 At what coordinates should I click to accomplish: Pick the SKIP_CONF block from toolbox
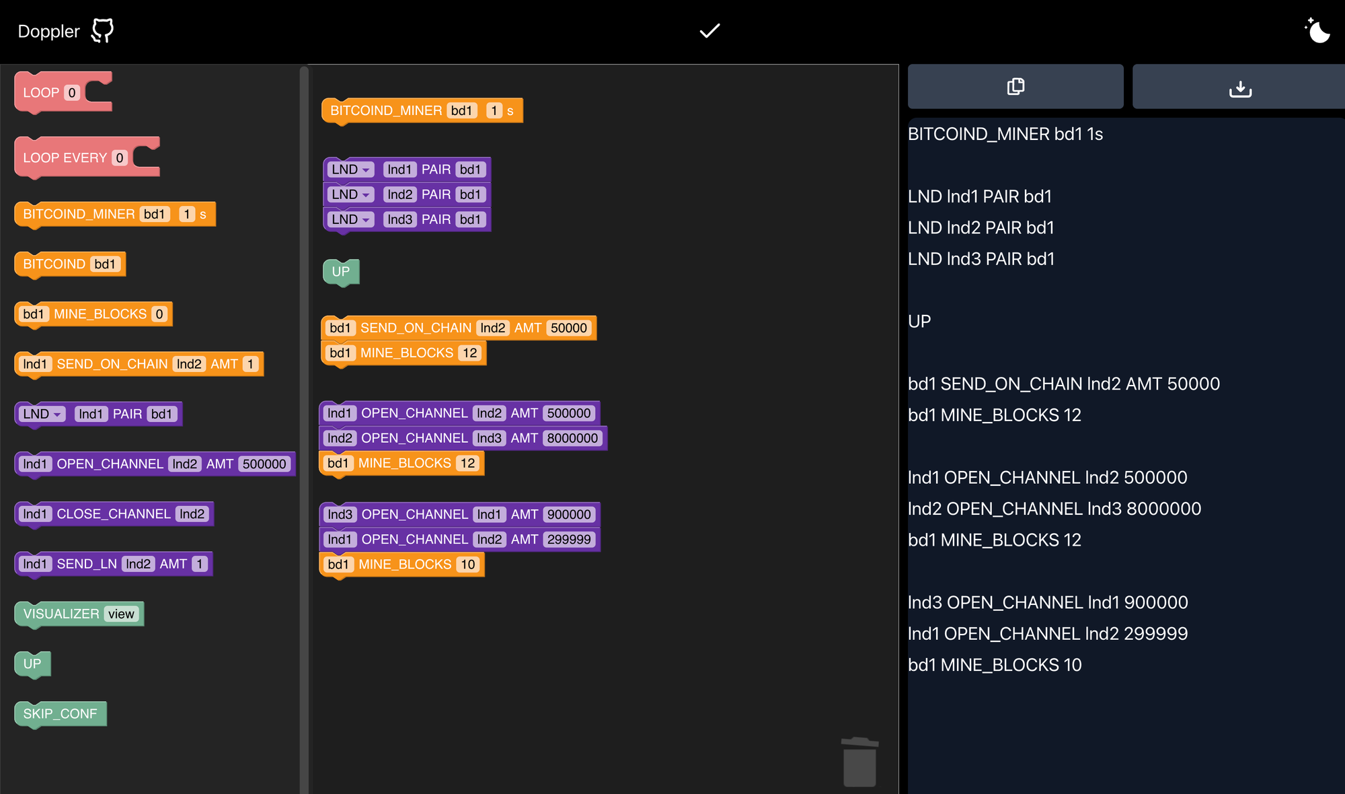pos(60,714)
